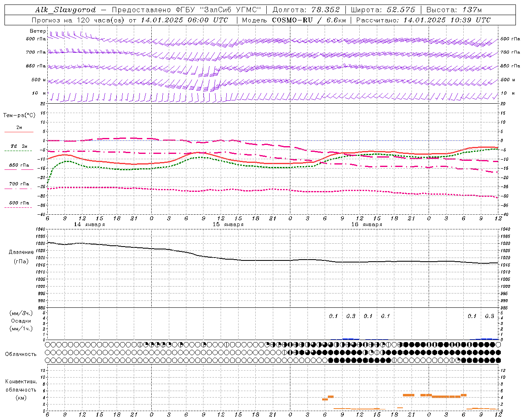This screenshot has width=522, height=418.
Task: Click the "16 января" date label
Action: click(x=367, y=225)
